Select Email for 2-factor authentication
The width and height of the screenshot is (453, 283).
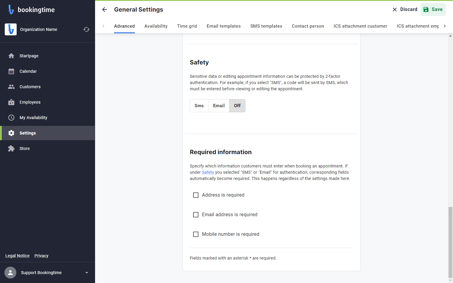(x=219, y=106)
